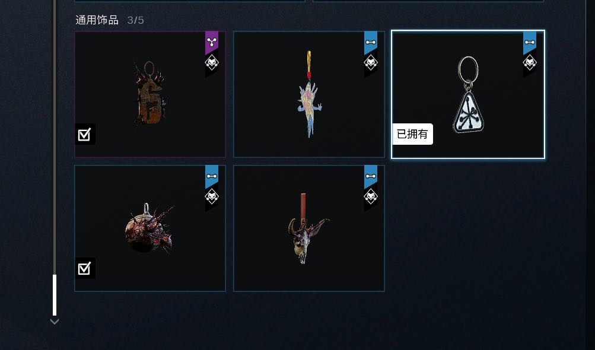The width and height of the screenshot is (595, 350).
Task: Click the 通用饰品 section heading
Action: click(97, 20)
